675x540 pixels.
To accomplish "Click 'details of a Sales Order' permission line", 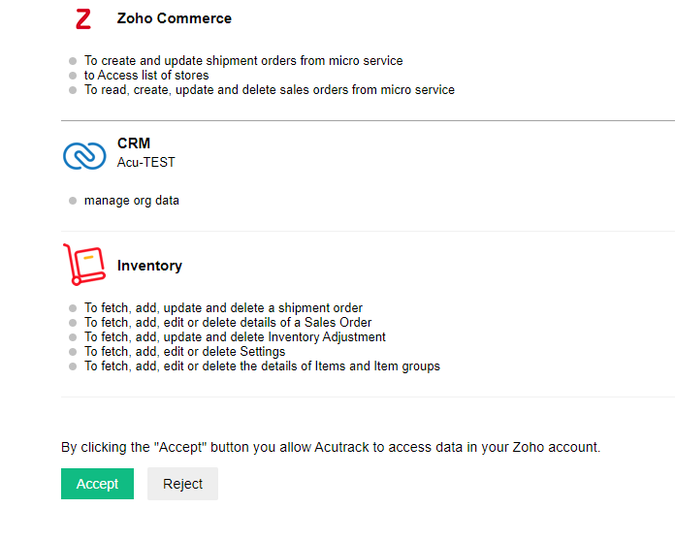I will coord(227,323).
